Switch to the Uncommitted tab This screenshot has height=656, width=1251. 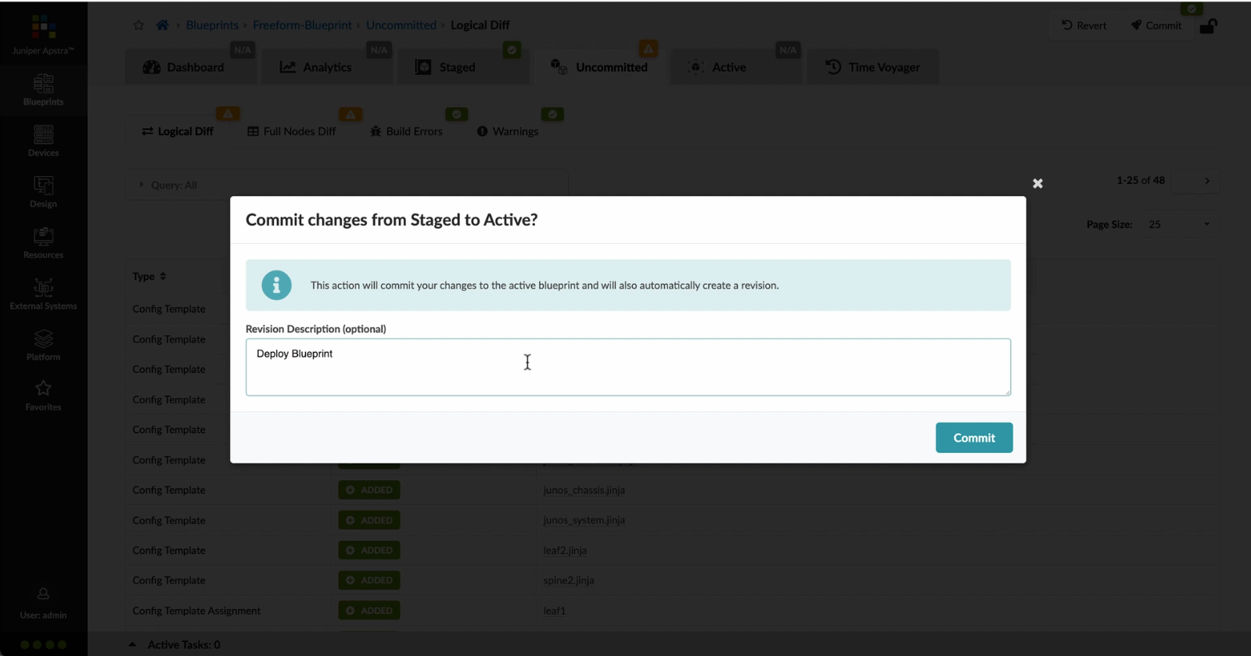(599, 67)
